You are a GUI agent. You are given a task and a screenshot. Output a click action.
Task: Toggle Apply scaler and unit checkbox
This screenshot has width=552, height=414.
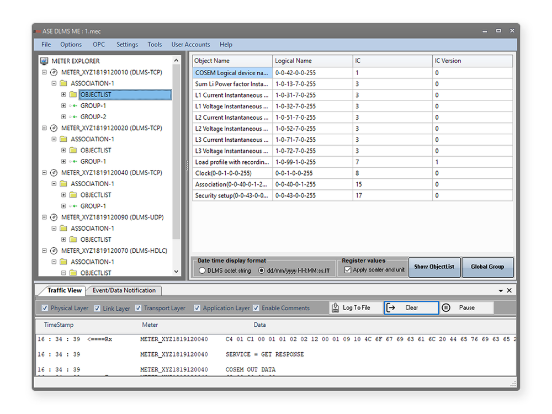[x=348, y=270]
